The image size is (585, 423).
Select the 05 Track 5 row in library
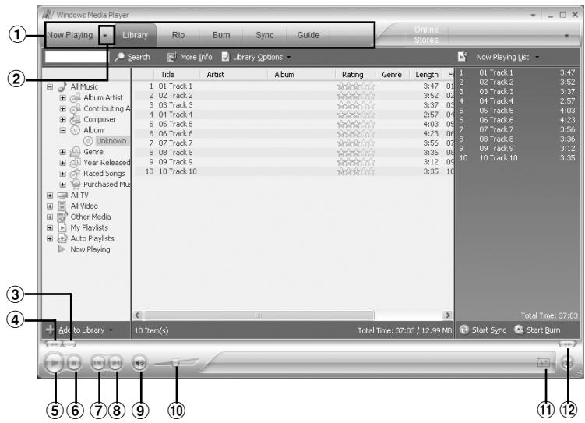pyautogui.click(x=293, y=124)
